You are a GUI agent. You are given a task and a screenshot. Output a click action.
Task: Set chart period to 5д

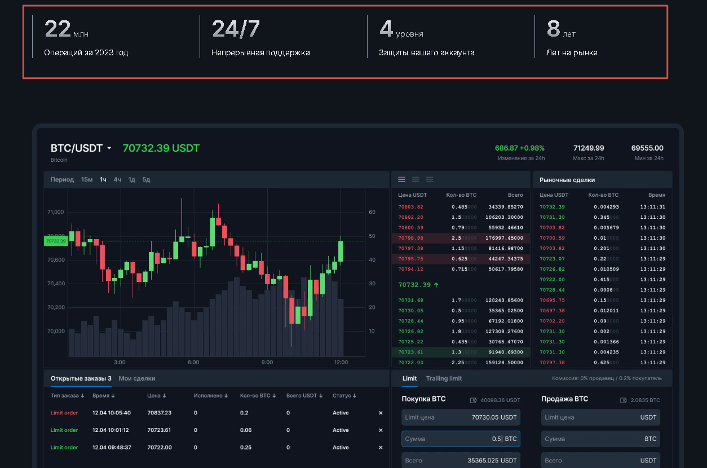pyautogui.click(x=146, y=180)
